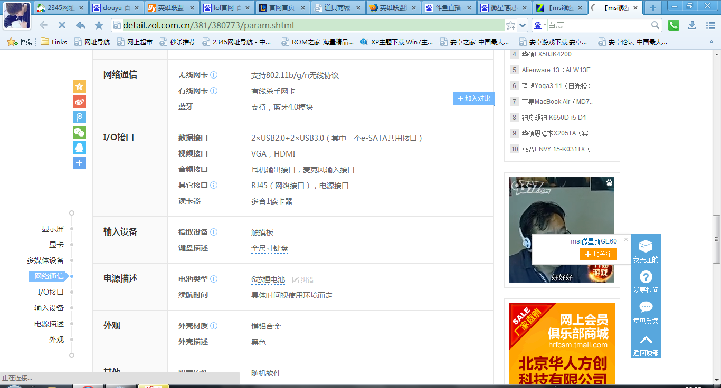The width and height of the screenshot is (721, 388).
Task: Stop loading the page
Action: pyautogui.click(x=61, y=25)
